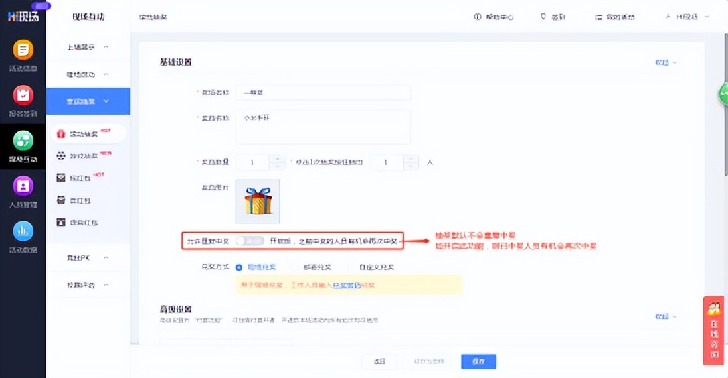Open the help center link in header
The image size is (728, 378).
coord(494,17)
